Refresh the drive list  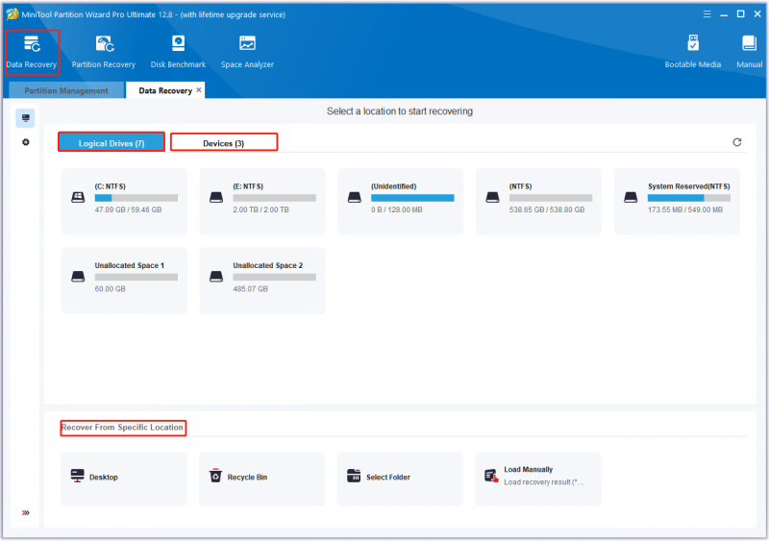tap(736, 142)
